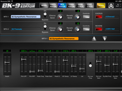Open the FOOT CTRLS tab
122x91 pixels.
[89, 6]
